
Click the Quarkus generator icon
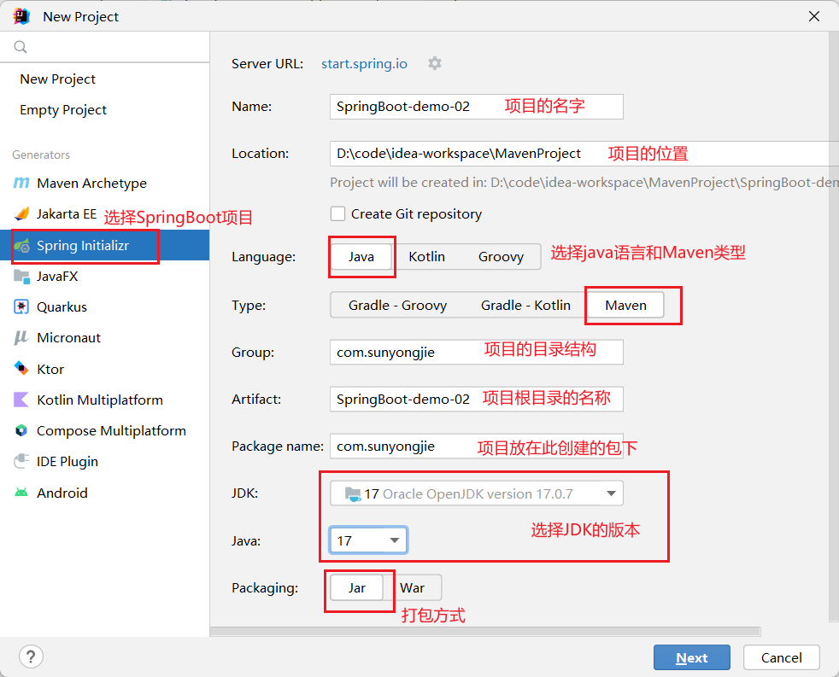click(21, 307)
